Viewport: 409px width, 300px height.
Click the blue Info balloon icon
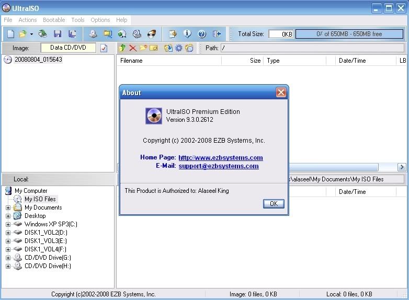187,34
